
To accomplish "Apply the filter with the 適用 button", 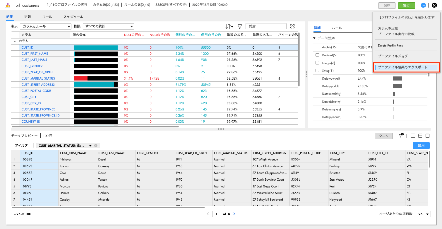I will click(x=421, y=145).
